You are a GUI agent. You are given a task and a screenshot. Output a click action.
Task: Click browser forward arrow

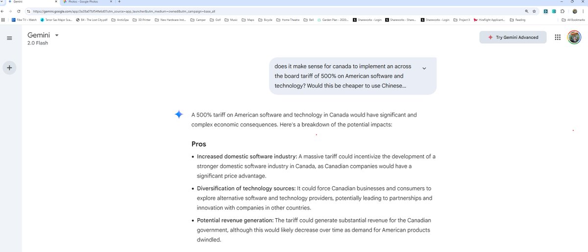(11, 11)
